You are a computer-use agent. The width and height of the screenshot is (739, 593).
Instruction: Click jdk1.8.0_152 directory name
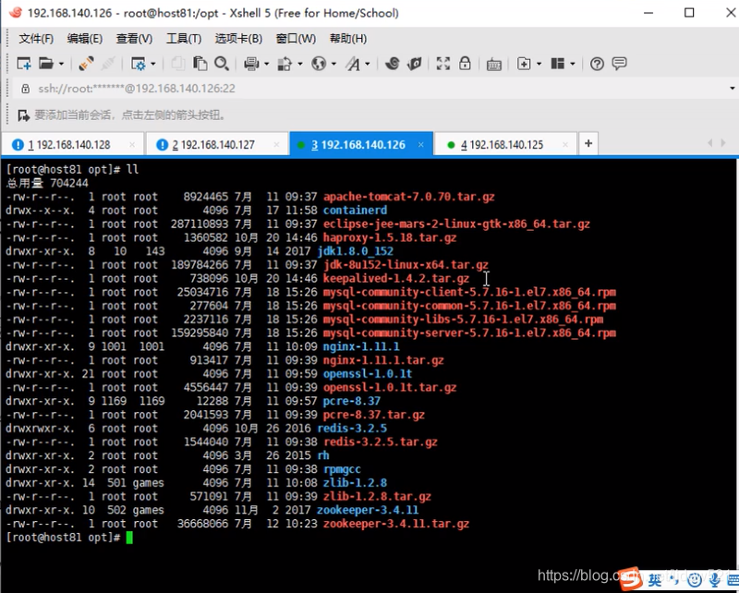pyautogui.click(x=355, y=251)
